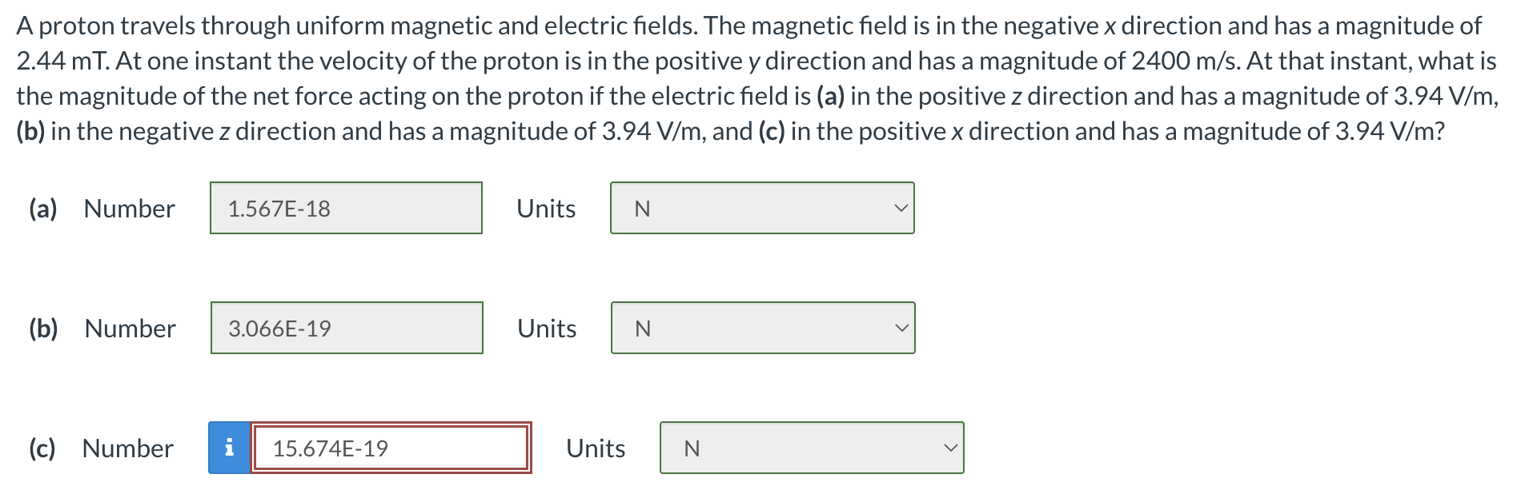
Task: Click the Units label next to answer (a)
Action: [x=546, y=208]
